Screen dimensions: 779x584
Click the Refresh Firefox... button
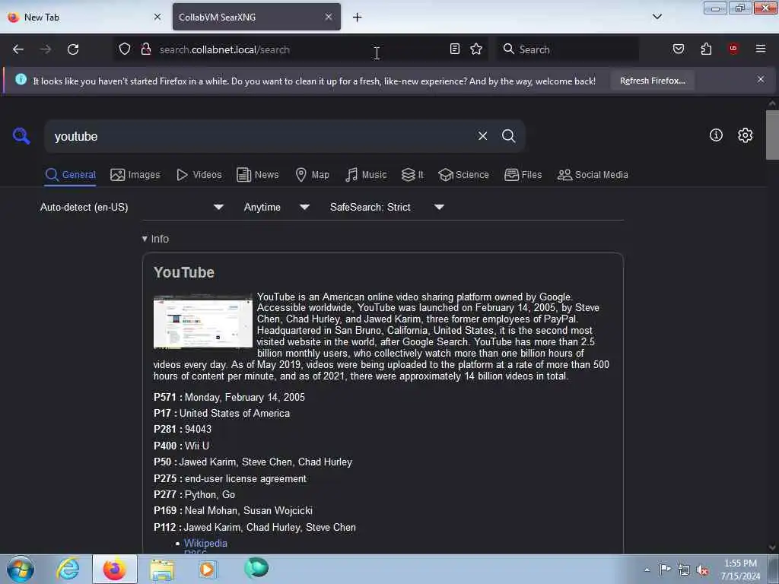[652, 81]
